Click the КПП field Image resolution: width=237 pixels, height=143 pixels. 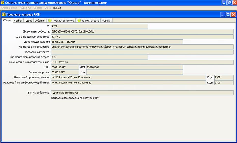[134, 67]
